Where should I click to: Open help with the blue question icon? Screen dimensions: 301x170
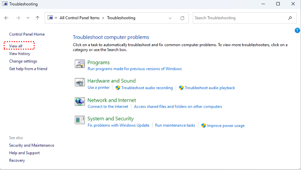[x=297, y=30]
